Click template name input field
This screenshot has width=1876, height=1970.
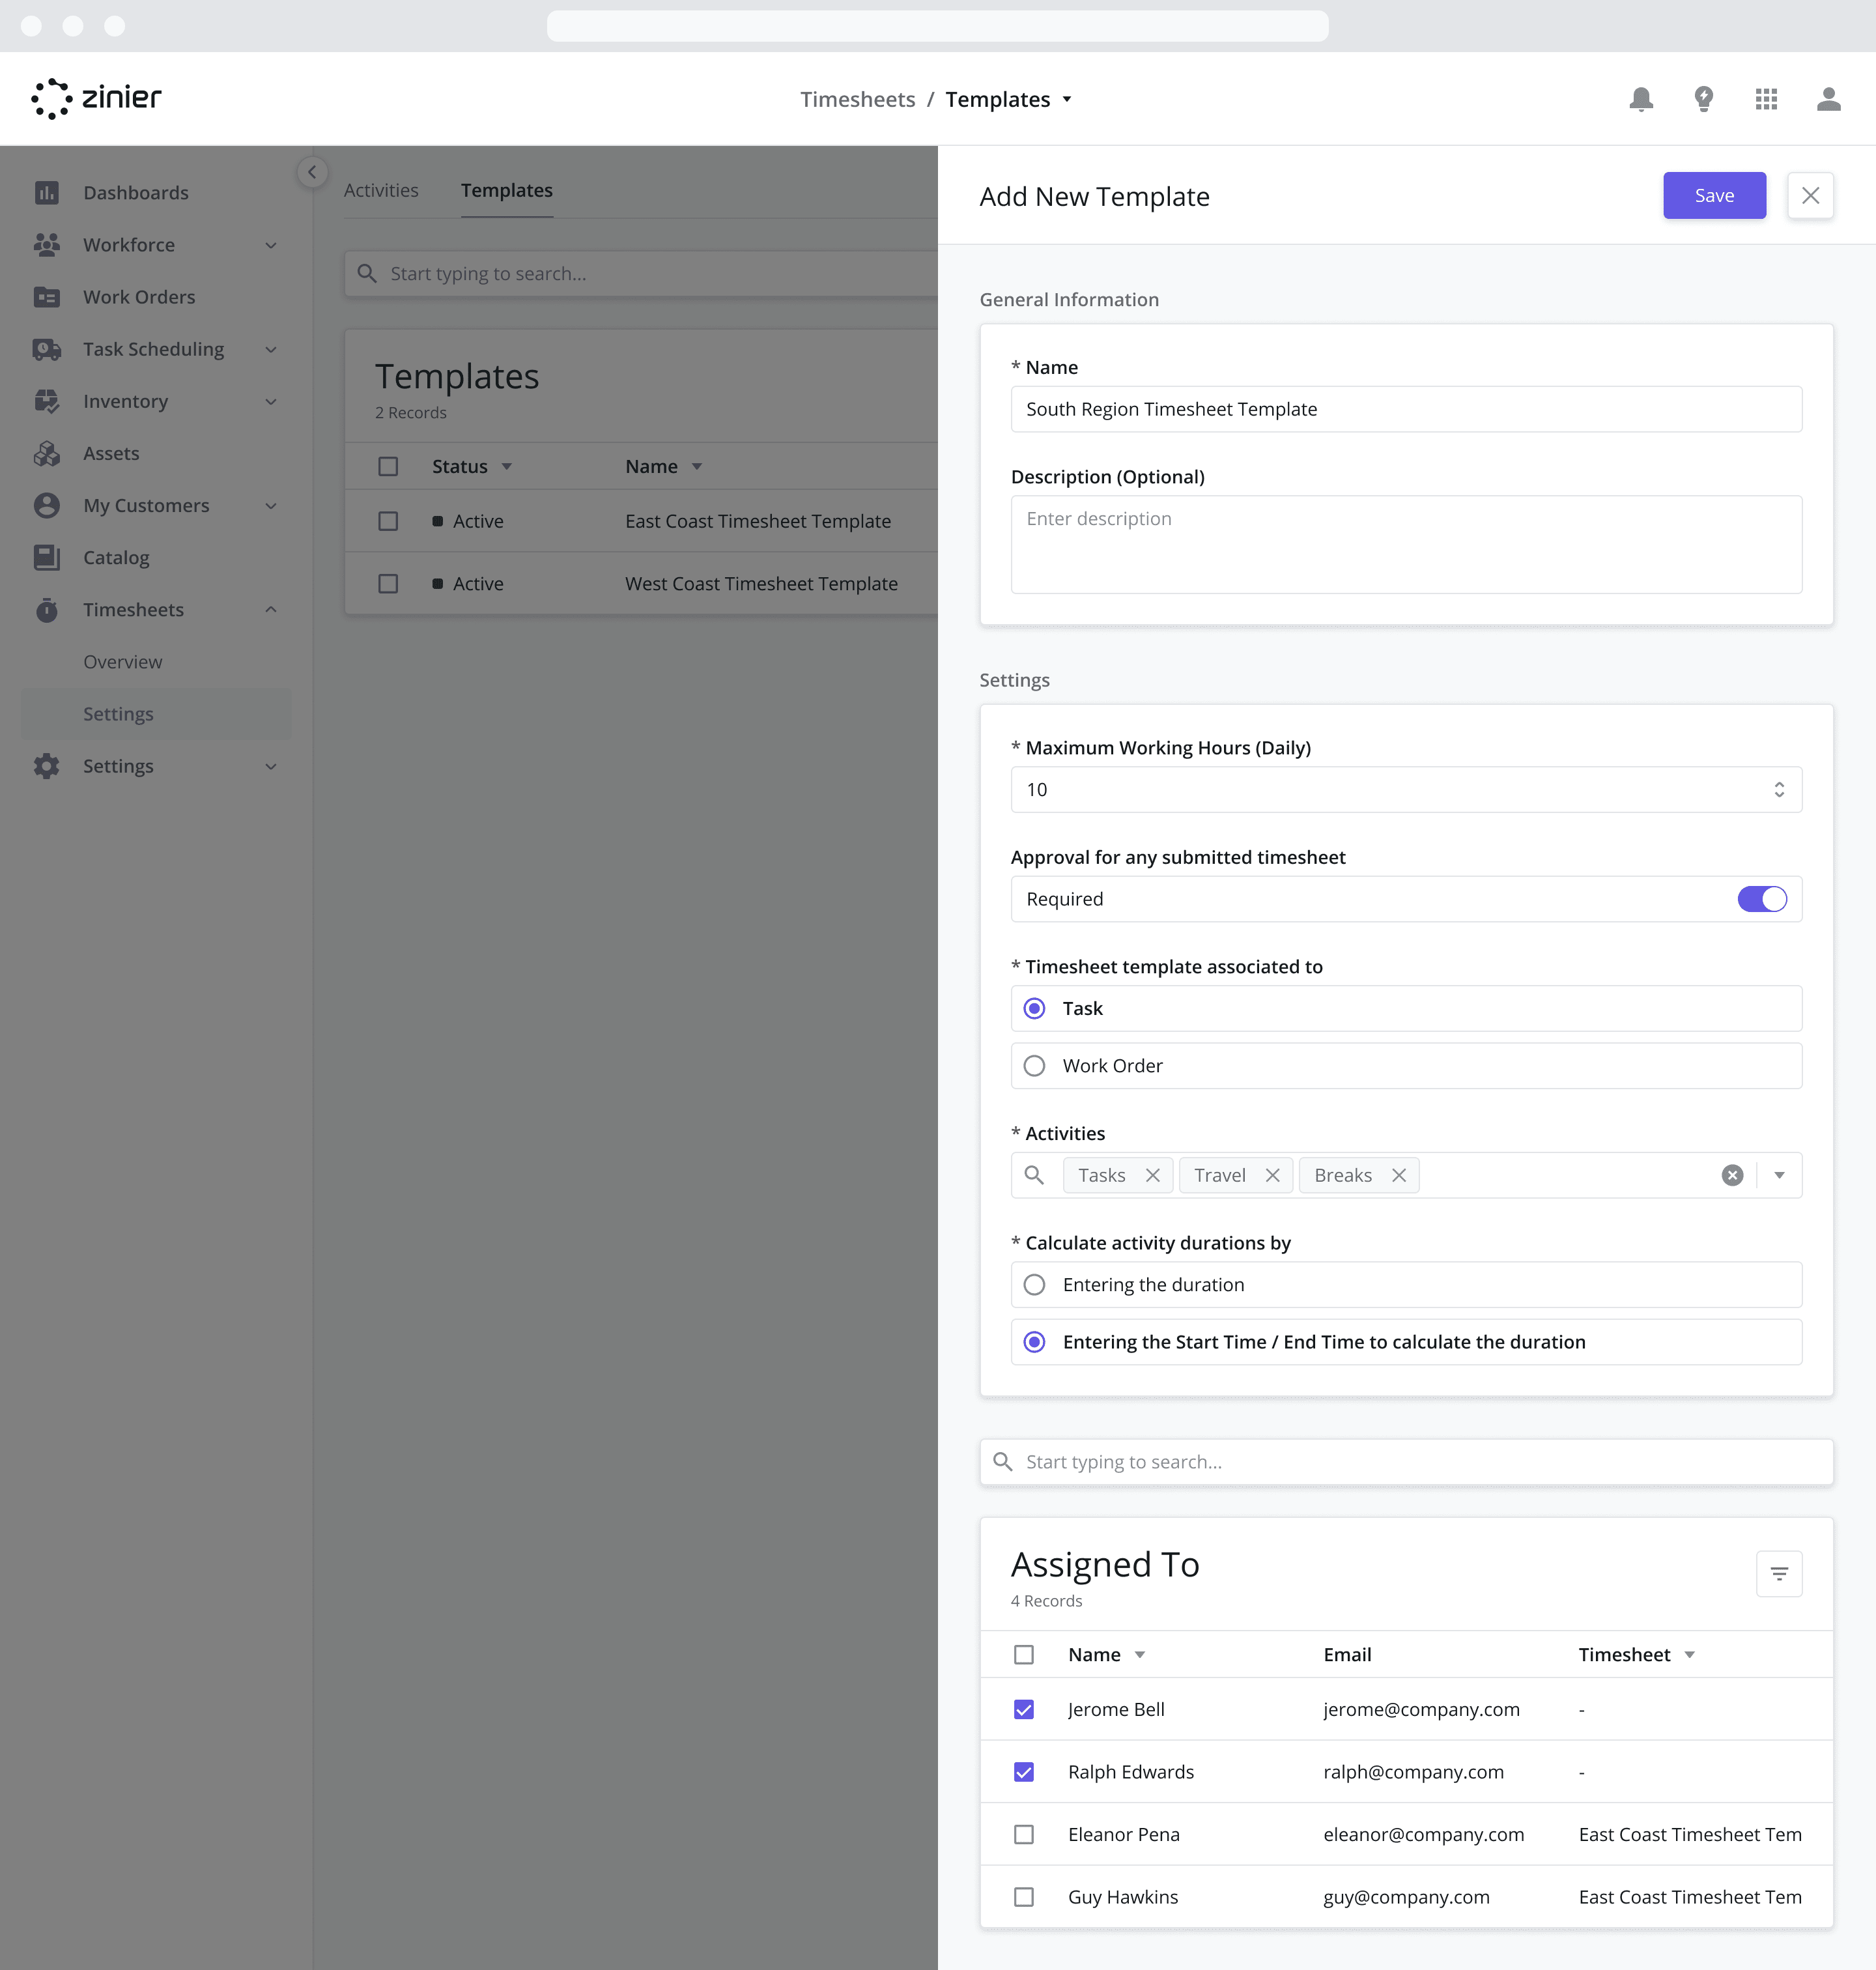click(1406, 408)
